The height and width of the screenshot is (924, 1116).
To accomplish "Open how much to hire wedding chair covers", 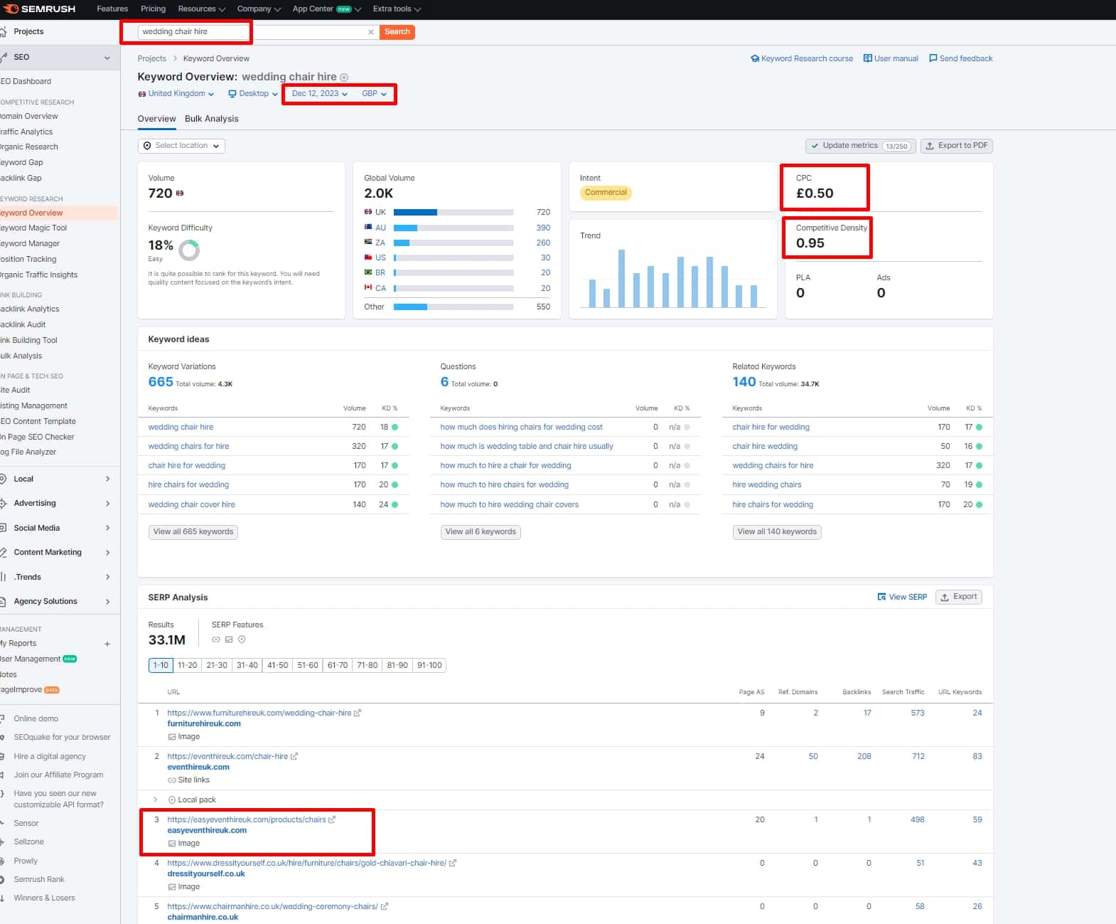I will (509, 504).
